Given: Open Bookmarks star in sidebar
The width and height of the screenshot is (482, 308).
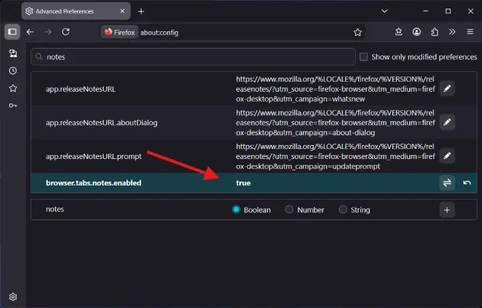Looking at the screenshot, I should click(13, 88).
